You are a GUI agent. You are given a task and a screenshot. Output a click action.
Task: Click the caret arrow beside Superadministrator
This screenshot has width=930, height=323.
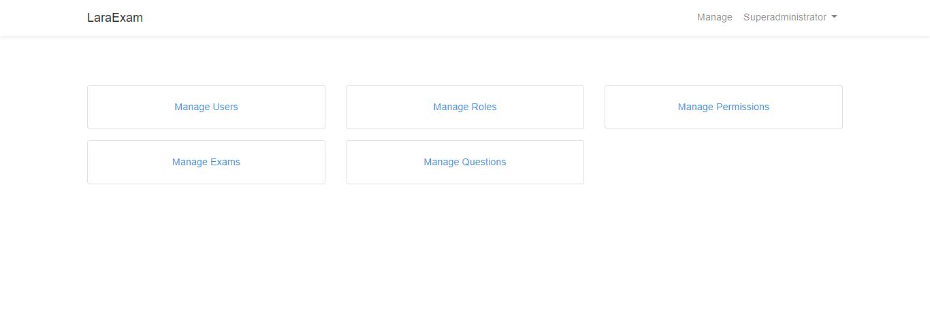[x=834, y=17]
